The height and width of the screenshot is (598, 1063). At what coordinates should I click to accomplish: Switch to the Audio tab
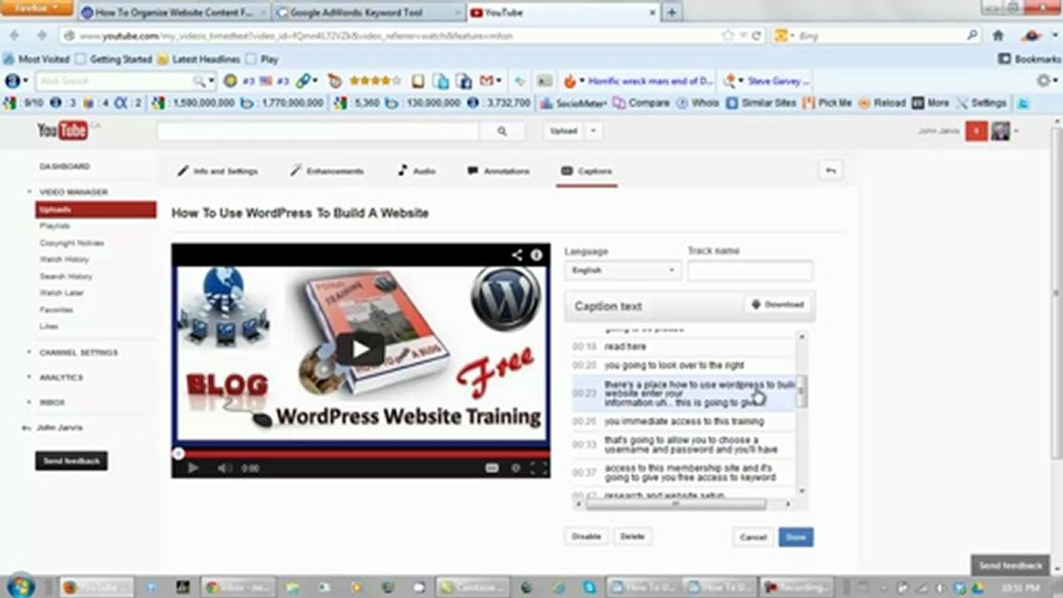(416, 171)
